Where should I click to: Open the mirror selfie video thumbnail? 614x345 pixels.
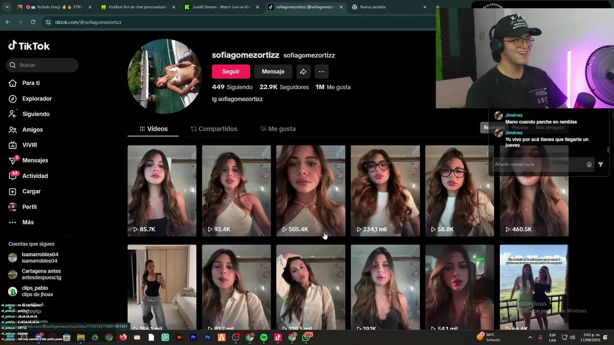coord(162,287)
